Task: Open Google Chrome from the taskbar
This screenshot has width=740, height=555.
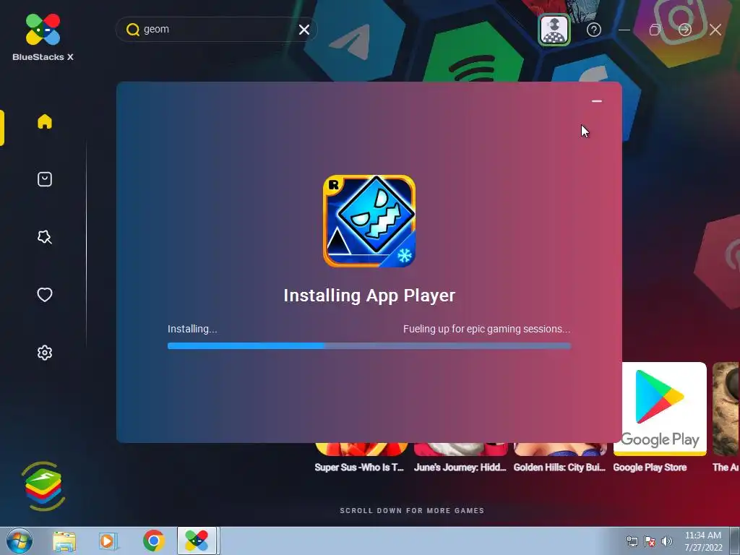Action: pyautogui.click(x=153, y=541)
